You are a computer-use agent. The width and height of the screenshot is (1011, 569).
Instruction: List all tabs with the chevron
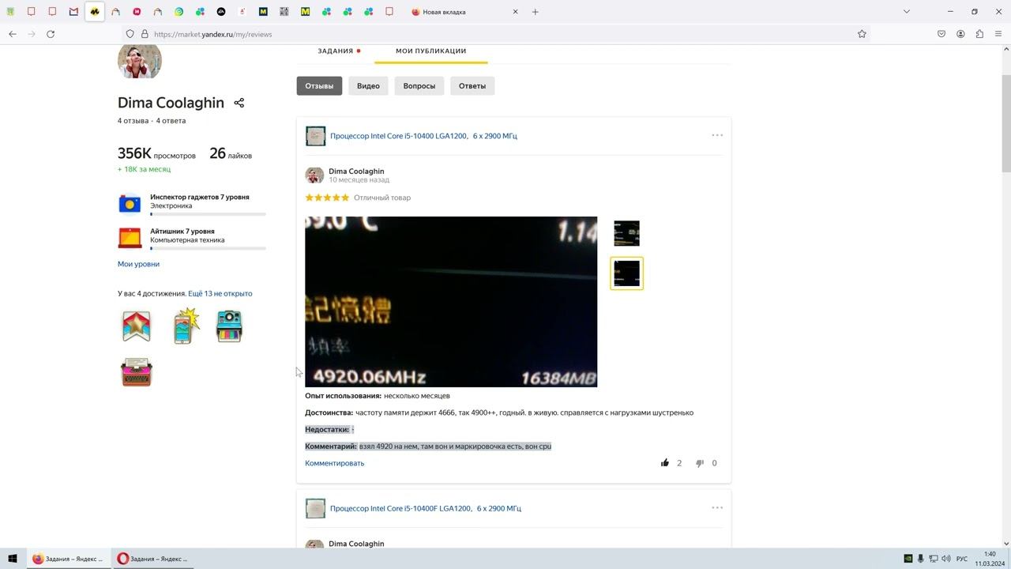coord(907,12)
